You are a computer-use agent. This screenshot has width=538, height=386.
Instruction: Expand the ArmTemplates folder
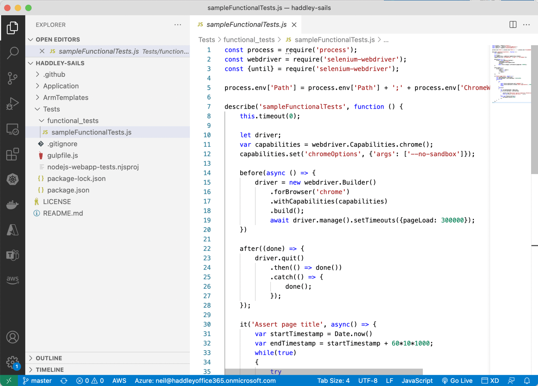pos(66,98)
